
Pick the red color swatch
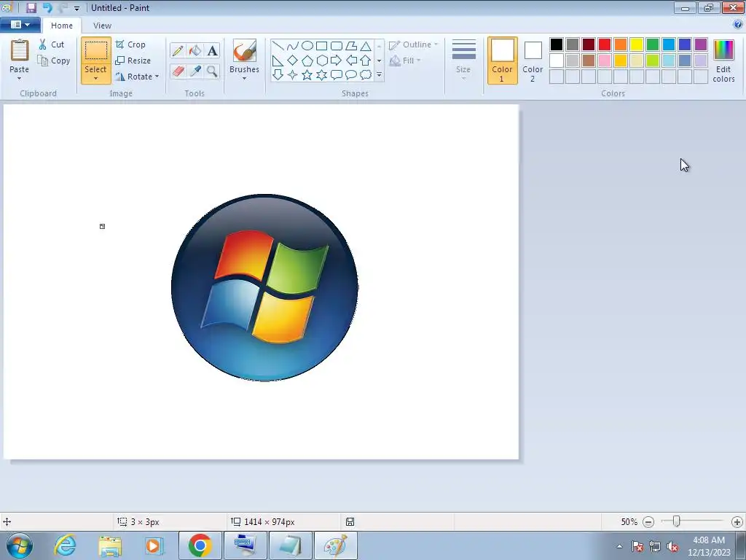coord(604,44)
